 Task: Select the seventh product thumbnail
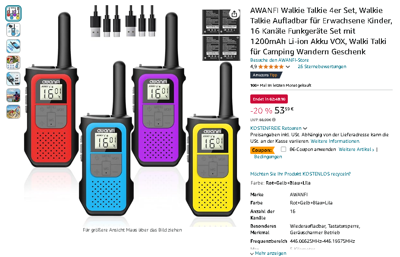click(x=13, y=112)
